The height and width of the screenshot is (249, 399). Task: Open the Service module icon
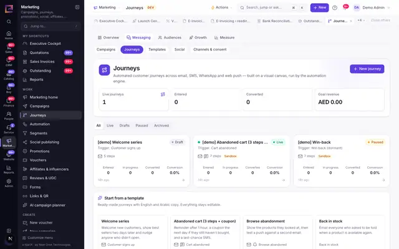(9, 129)
